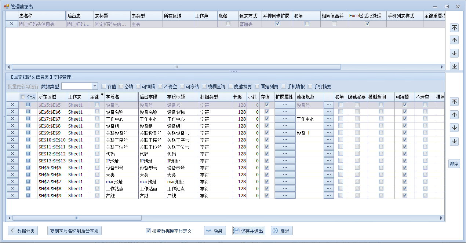Screen dimensions: 466x243
Task: Click move-to-top arrow for the upper table list
Action: [454, 28]
